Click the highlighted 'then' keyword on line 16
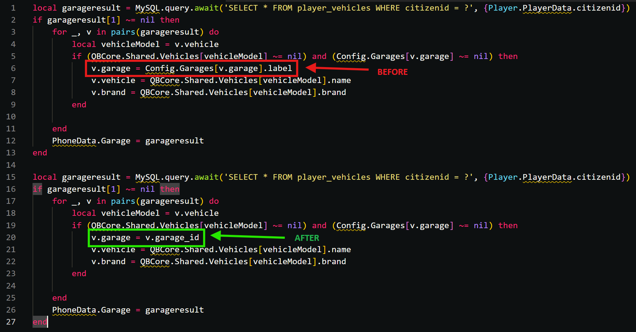The width and height of the screenshot is (636, 332). coord(170,189)
